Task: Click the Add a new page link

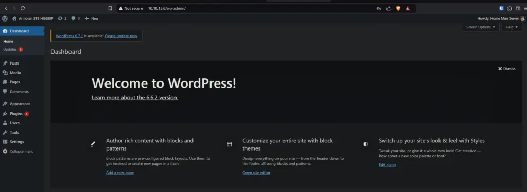Action: 119,173
